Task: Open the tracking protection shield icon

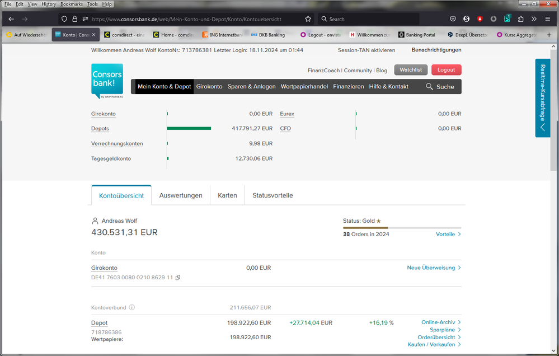Action: (x=64, y=19)
